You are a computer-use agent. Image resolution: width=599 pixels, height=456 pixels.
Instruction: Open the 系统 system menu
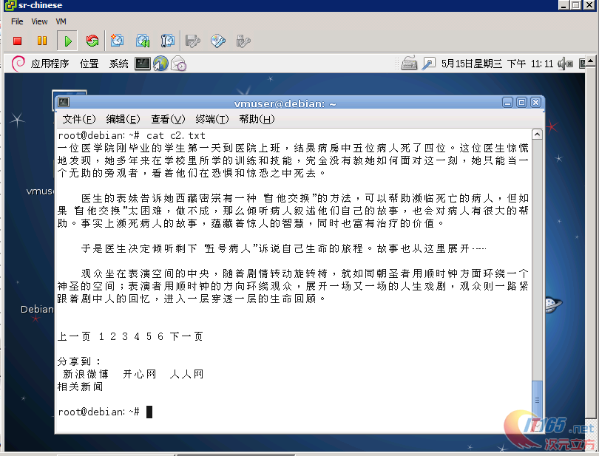119,64
